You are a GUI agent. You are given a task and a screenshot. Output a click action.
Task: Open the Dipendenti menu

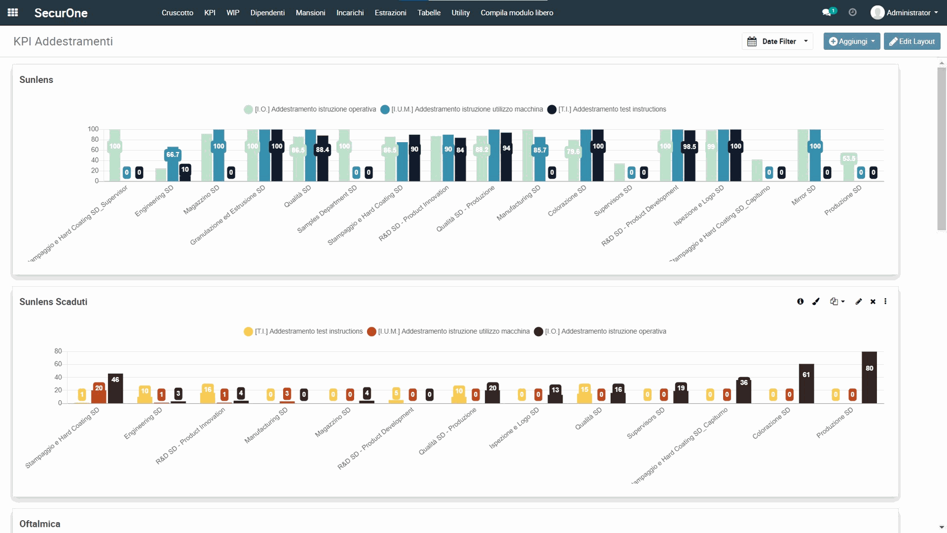tap(267, 13)
